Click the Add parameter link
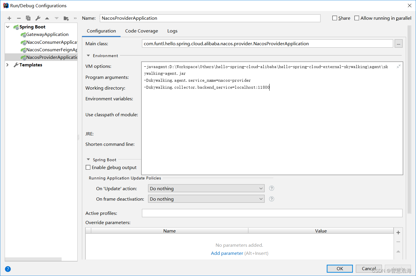416x276 pixels. click(227, 253)
